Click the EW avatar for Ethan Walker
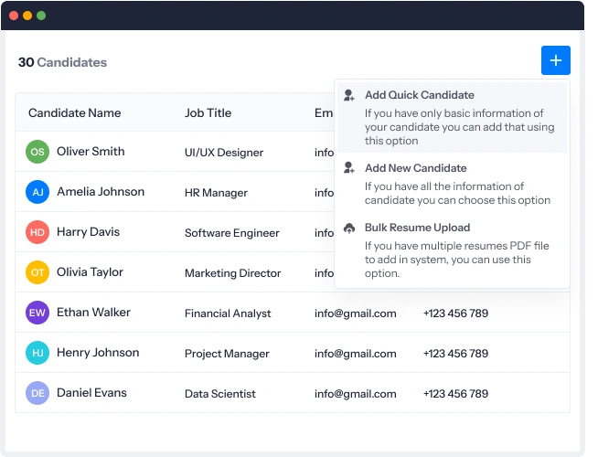The image size is (598, 457). 37,313
